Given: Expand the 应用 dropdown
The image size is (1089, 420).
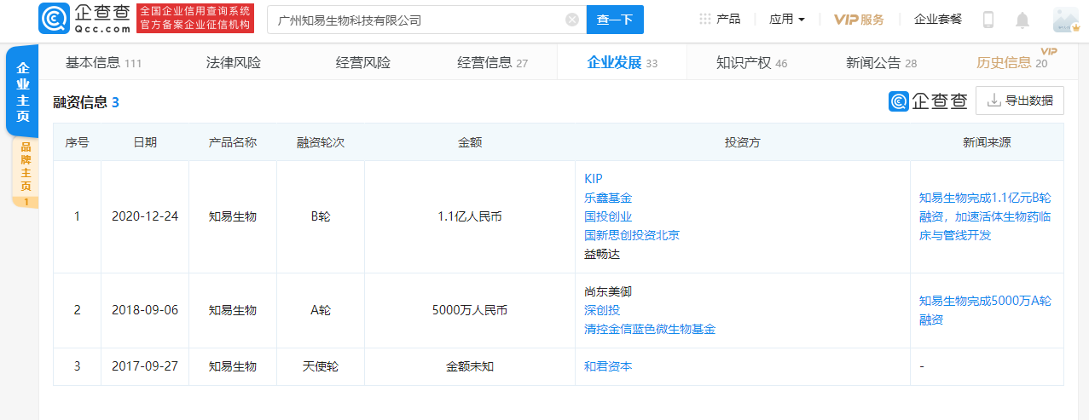Looking at the screenshot, I should pos(786,20).
